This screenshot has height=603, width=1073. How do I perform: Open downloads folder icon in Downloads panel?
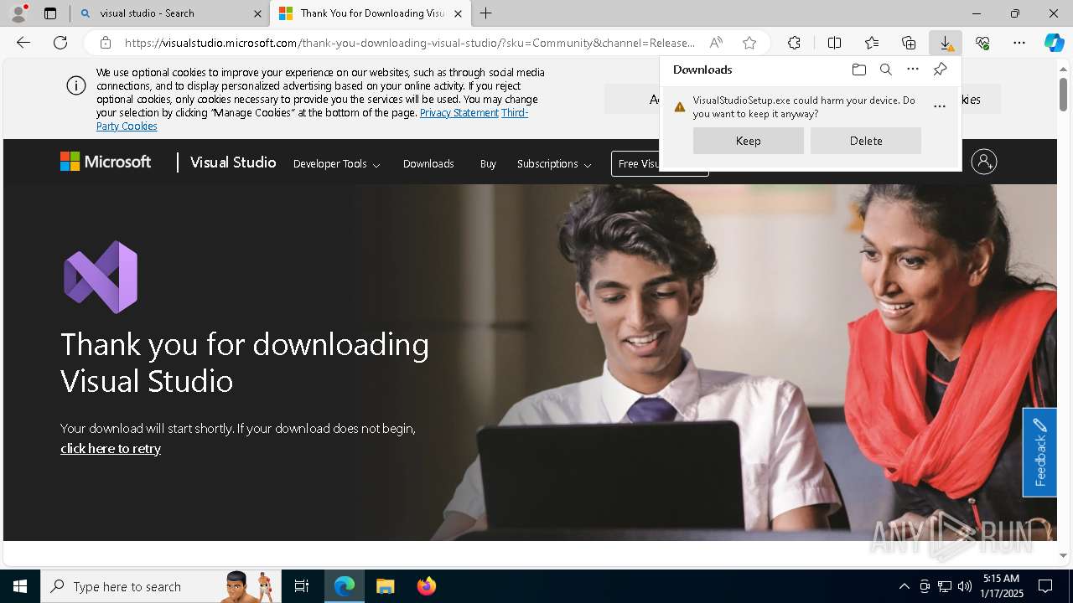(x=858, y=70)
